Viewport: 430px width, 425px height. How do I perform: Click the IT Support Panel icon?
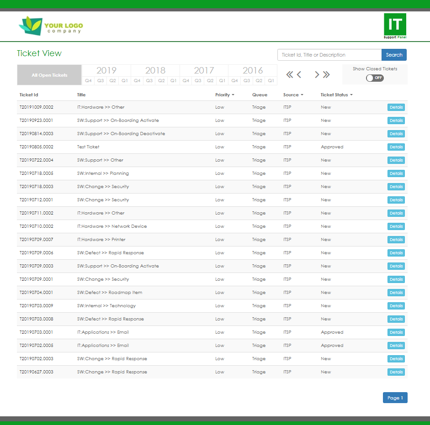[x=395, y=26]
